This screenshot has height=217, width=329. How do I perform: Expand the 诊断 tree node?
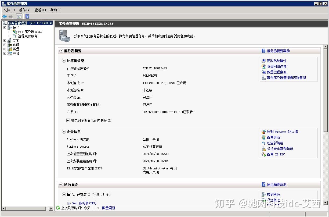point(5,45)
